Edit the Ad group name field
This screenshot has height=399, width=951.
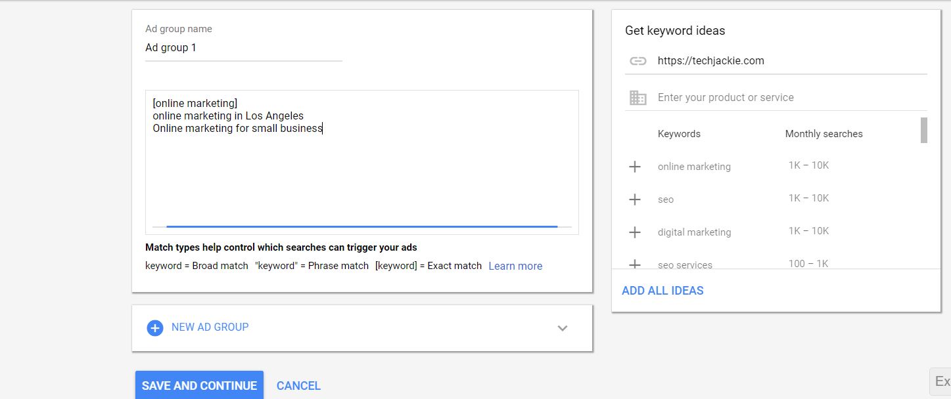(244, 48)
